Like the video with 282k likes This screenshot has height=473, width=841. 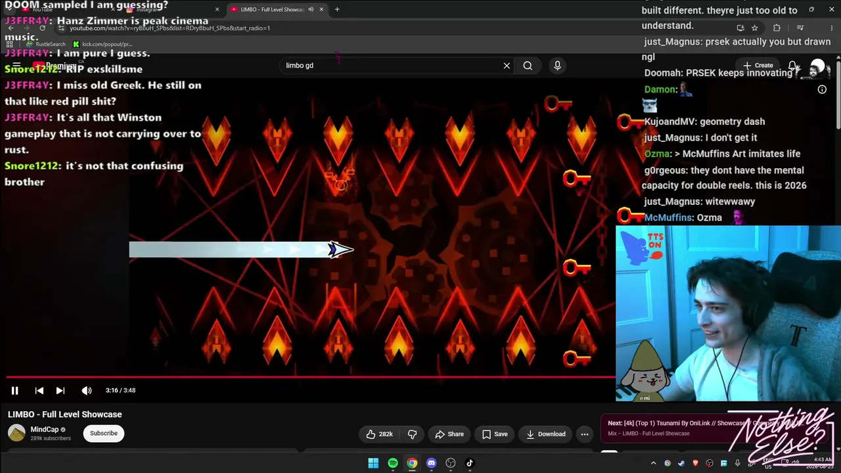[x=379, y=434]
